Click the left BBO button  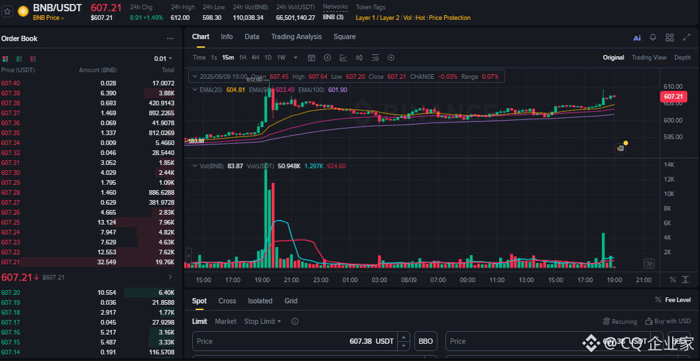(x=426, y=341)
